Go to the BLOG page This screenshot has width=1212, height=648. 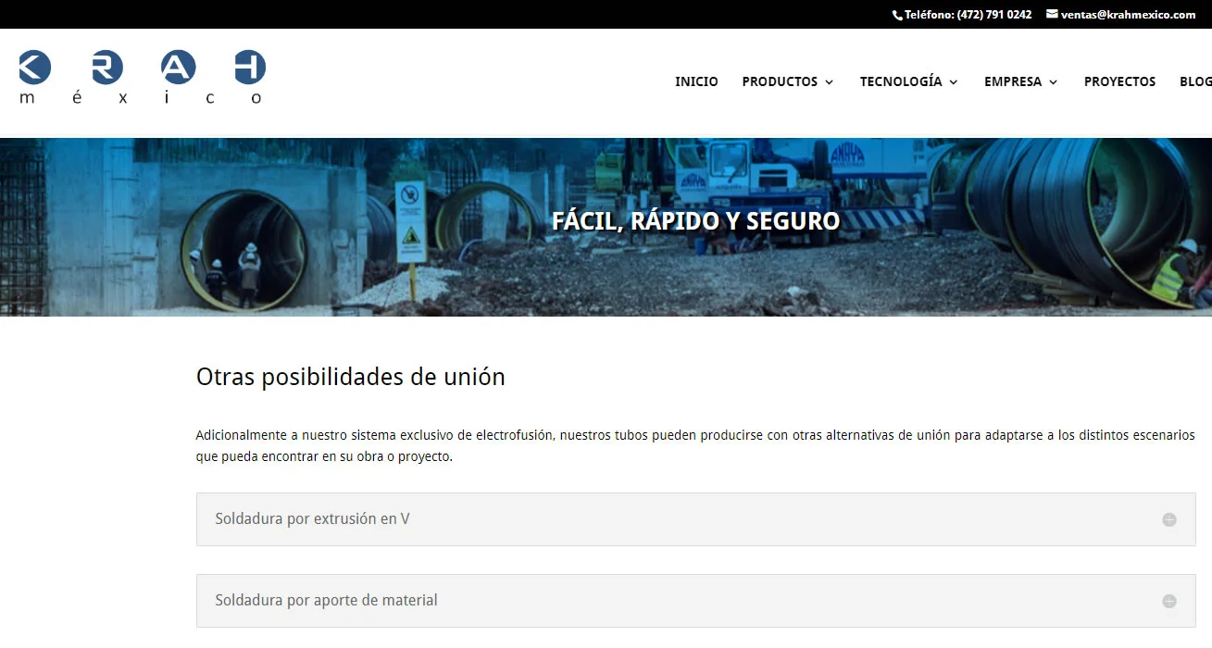coord(1195,81)
